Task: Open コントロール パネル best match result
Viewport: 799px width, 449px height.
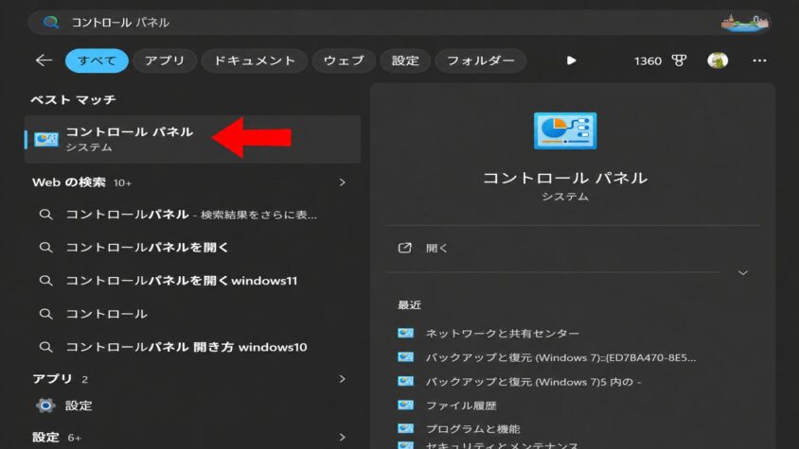Action: (x=192, y=139)
